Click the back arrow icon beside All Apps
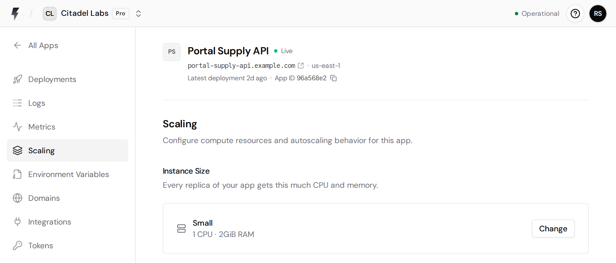Screen dimensions: 616x263 coord(18,45)
